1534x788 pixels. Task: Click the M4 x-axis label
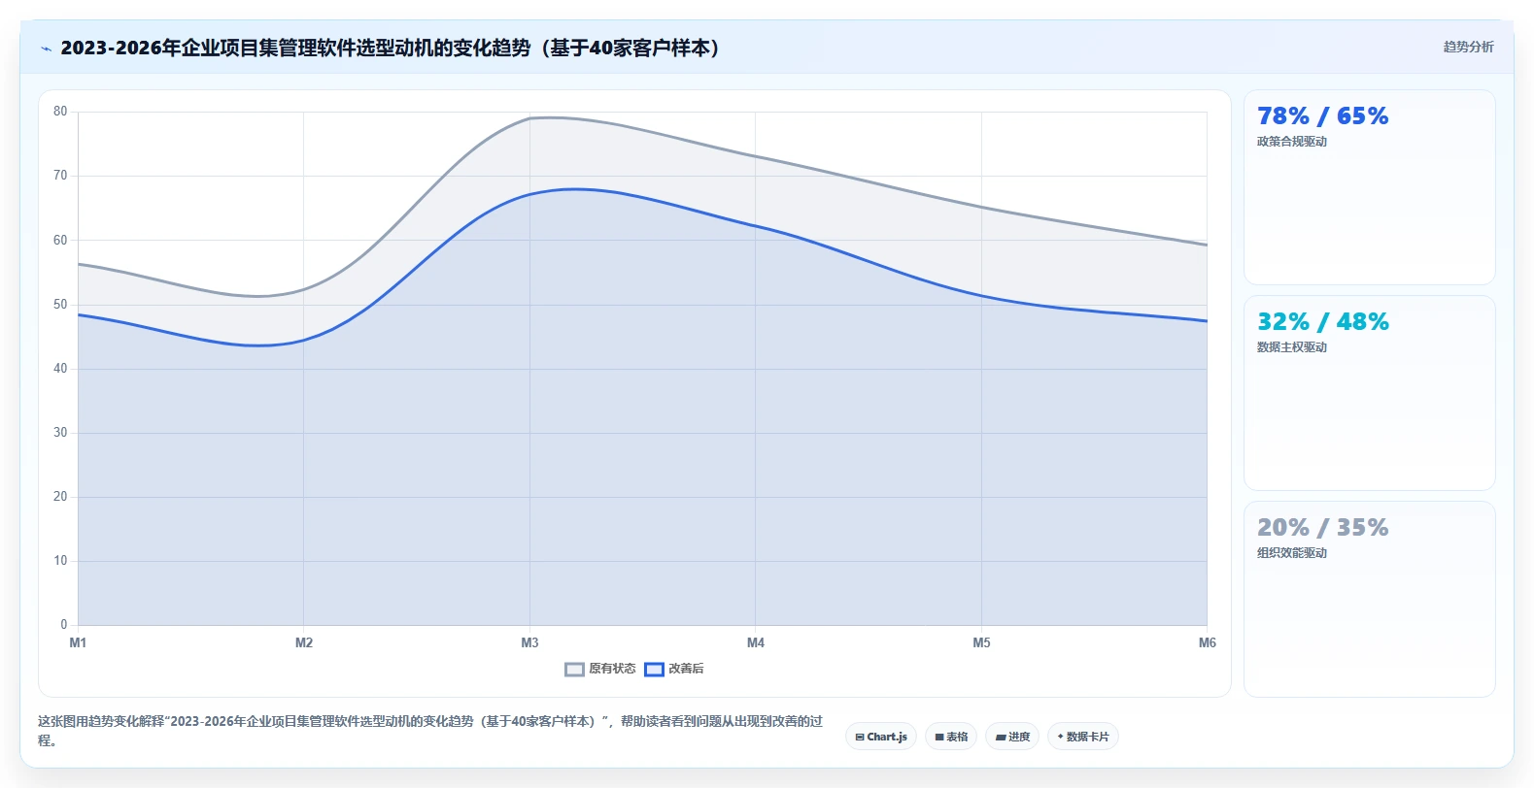756,642
